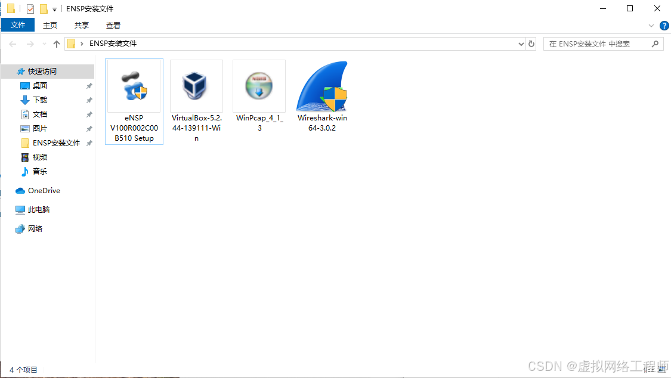The width and height of the screenshot is (671, 378).
Task: Click the WinPcap_4_1_3 file name
Action: [x=259, y=123]
